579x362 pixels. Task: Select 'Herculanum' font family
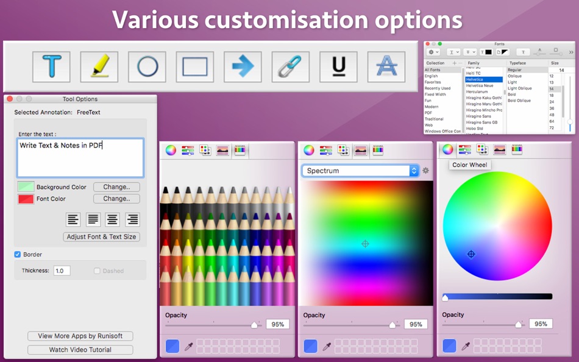pyautogui.click(x=477, y=91)
